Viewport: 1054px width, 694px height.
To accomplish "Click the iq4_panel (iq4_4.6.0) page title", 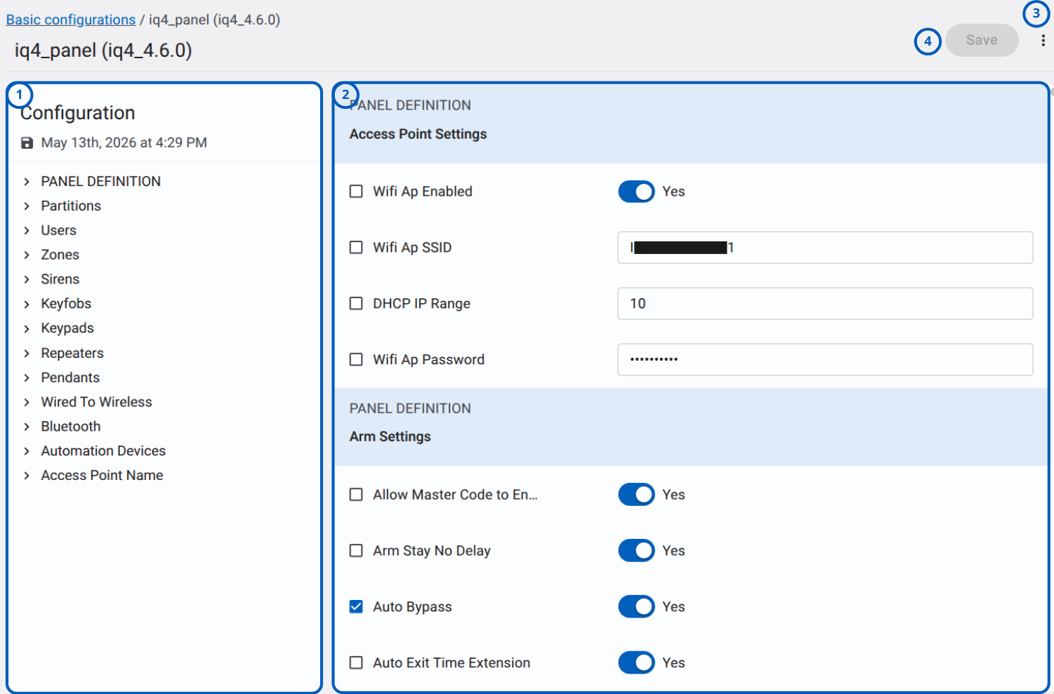I will [x=103, y=51].
